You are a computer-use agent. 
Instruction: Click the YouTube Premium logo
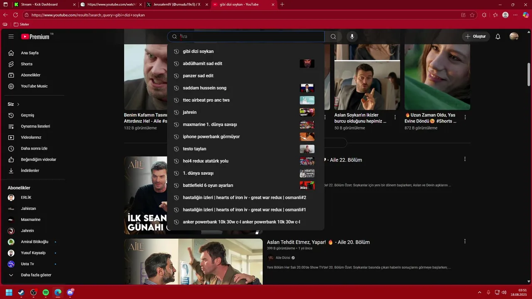[35, 37]
